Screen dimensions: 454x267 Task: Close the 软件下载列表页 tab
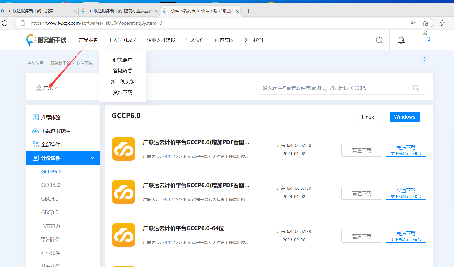[x=237, y=11]
